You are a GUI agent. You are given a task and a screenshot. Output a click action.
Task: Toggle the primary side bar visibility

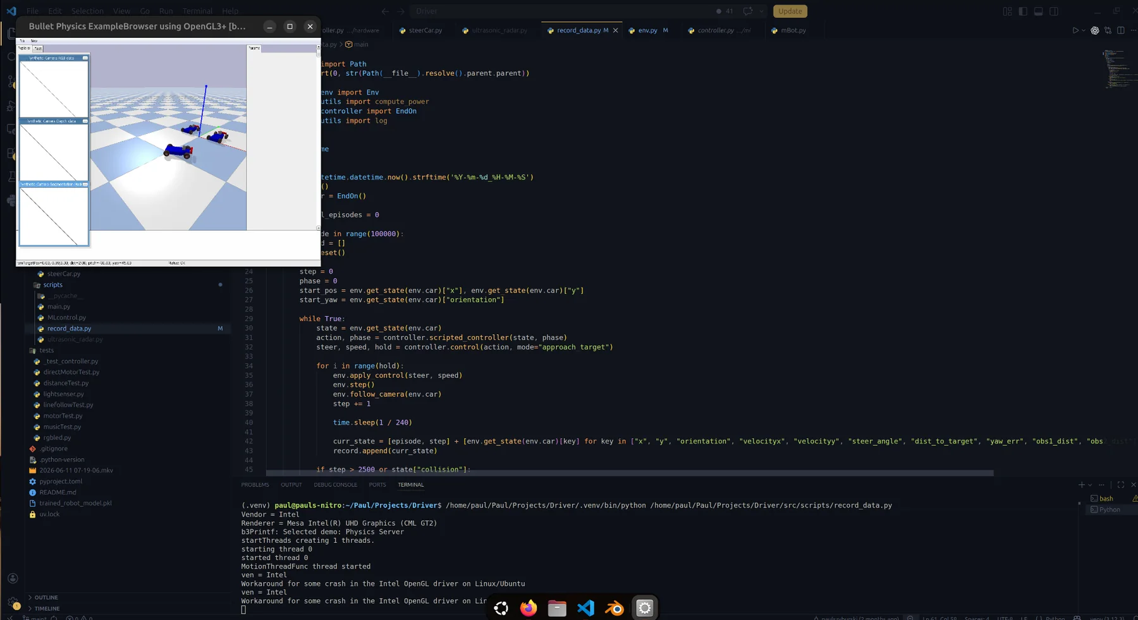1023,11
